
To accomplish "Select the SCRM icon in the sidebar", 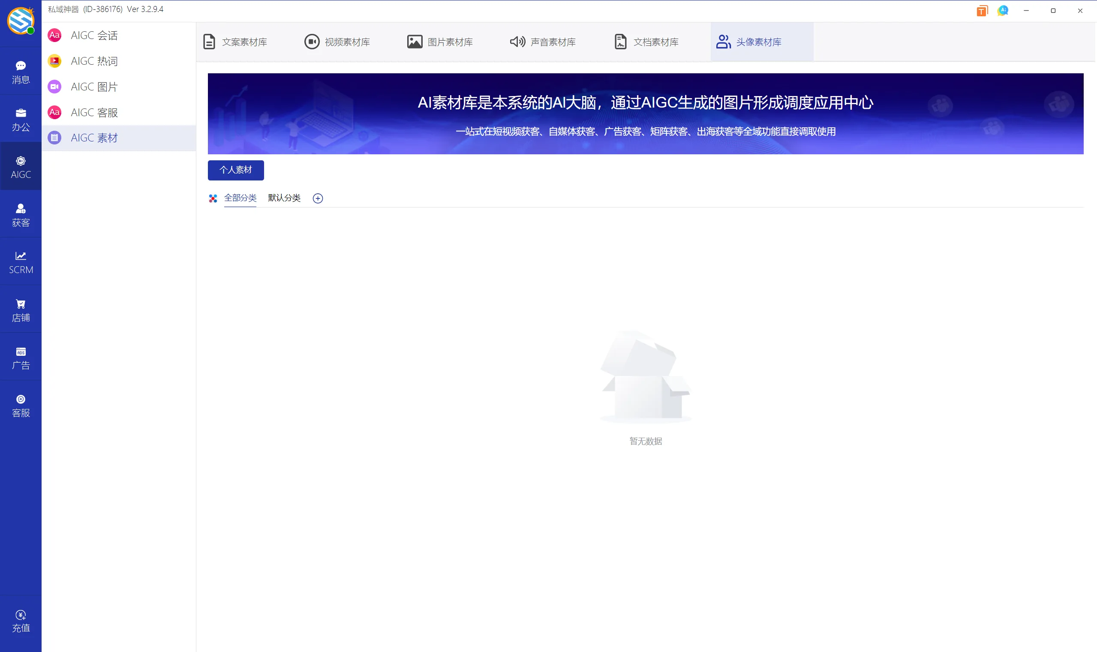I will coord(21,261).
